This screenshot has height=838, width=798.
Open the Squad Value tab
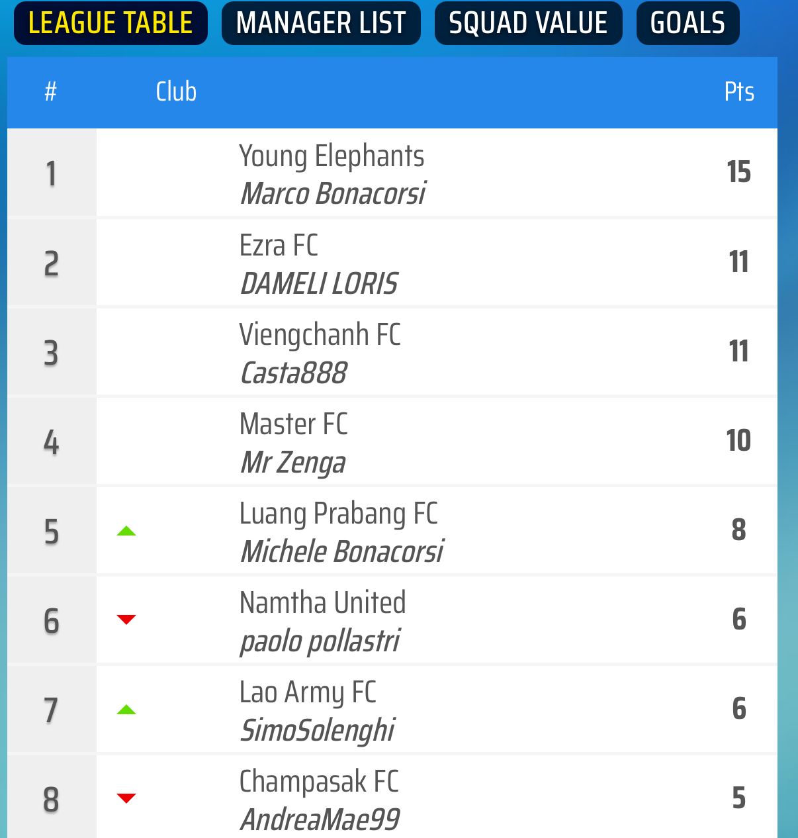tap(528, 23)
